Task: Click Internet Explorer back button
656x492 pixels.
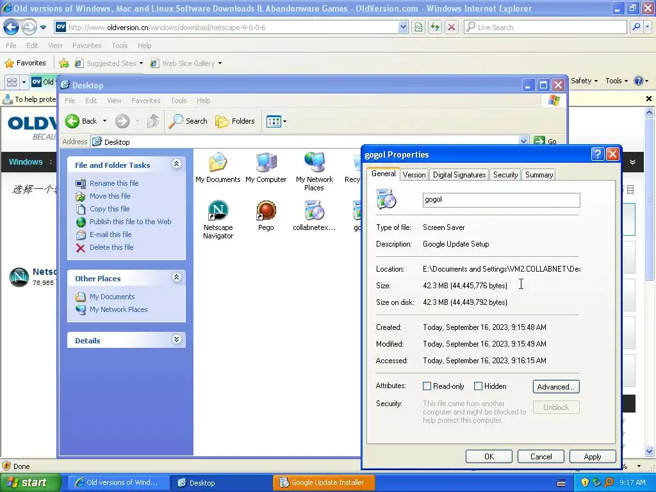Action: pyautogui.click(x=12, y=27)
